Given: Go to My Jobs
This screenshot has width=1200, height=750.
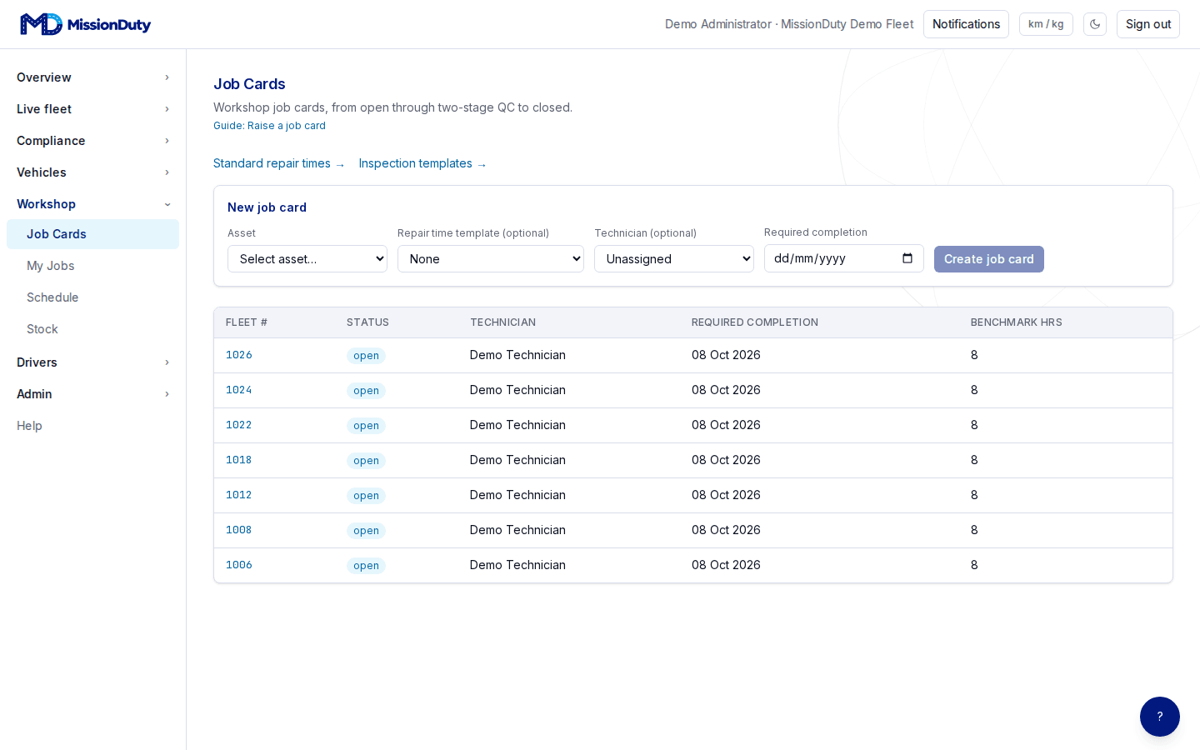Looking at the screenshot, I should [92, 266].
